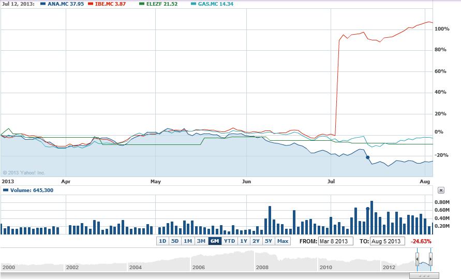
Task: Grab the left range slider handle
Action: click(x=417, y=259)
